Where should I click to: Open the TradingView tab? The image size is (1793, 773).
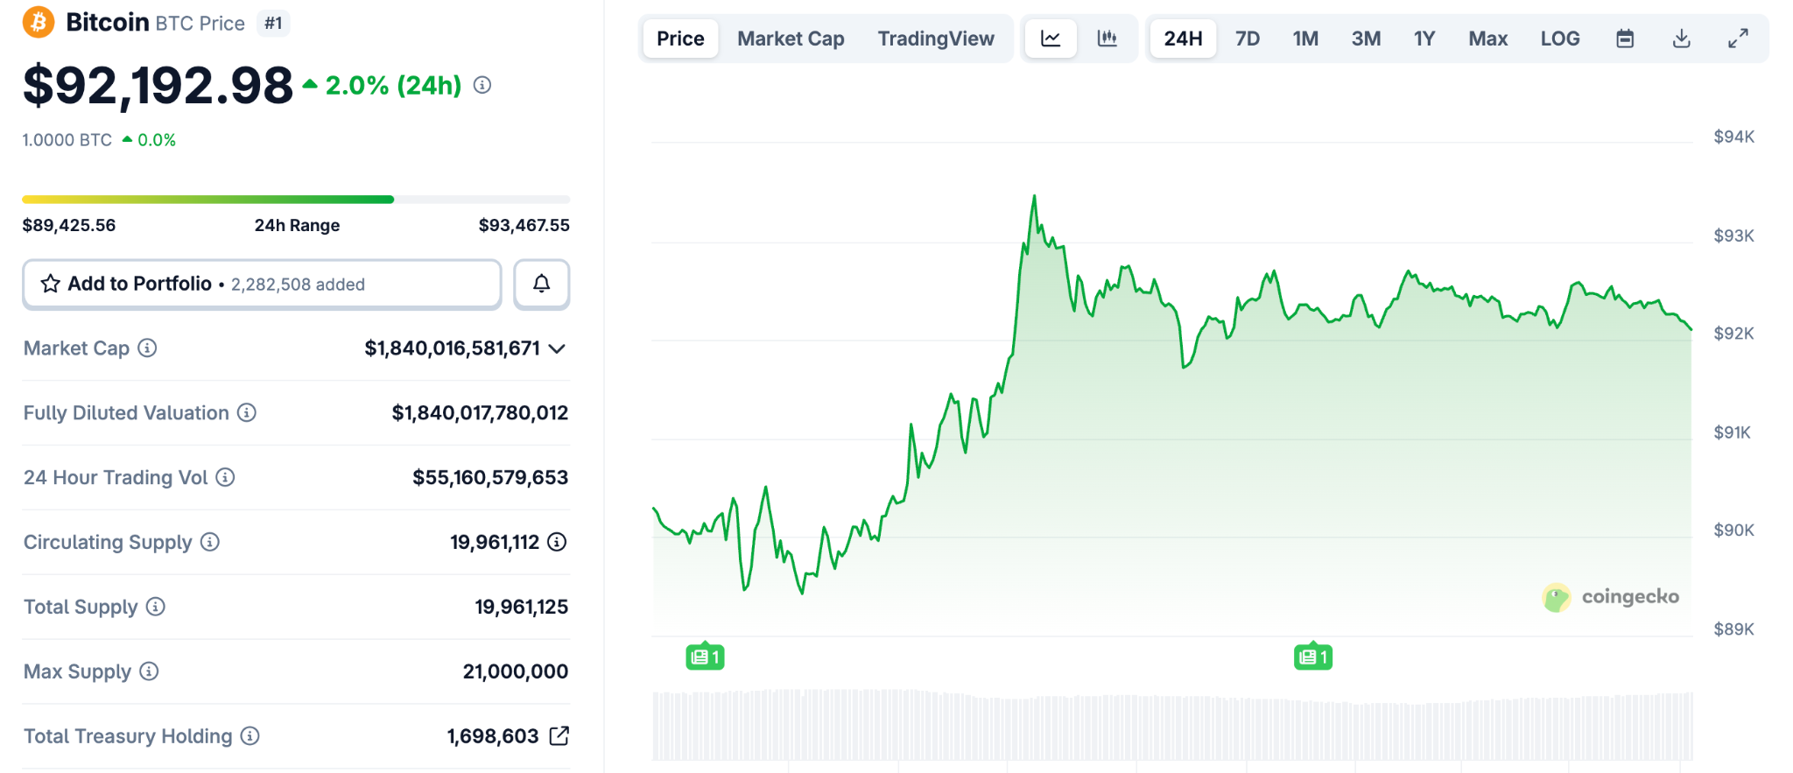[936, 39]
